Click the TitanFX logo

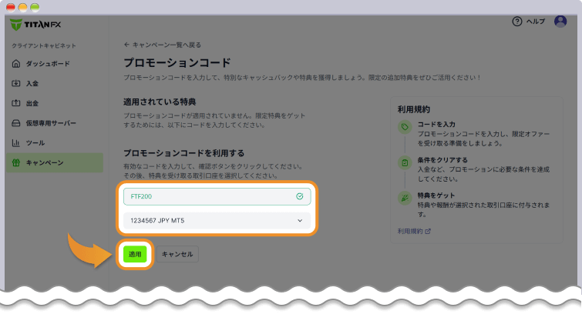[x=35, y=25]
